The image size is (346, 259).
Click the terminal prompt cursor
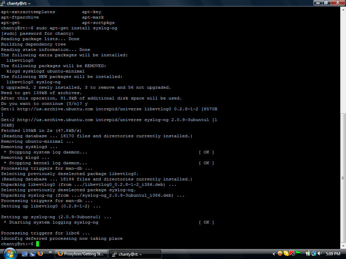pyautogui.click(x=37, y=243)
